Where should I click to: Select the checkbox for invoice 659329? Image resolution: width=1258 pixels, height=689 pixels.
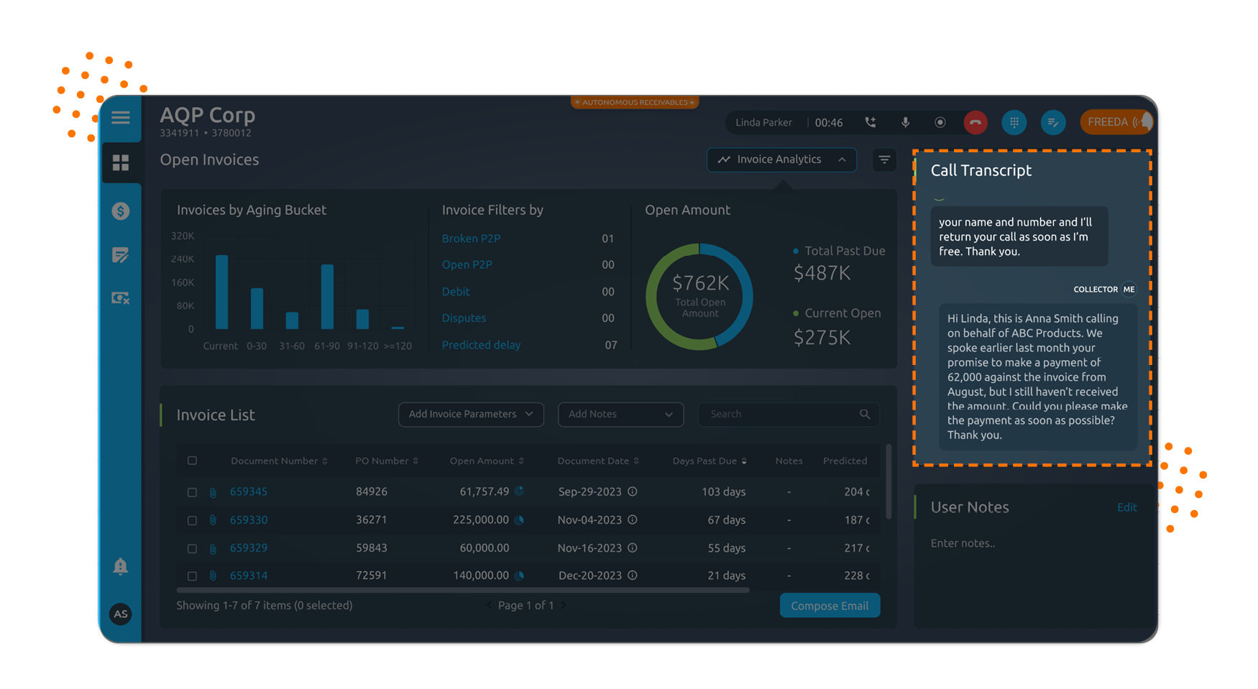(192, 549)
